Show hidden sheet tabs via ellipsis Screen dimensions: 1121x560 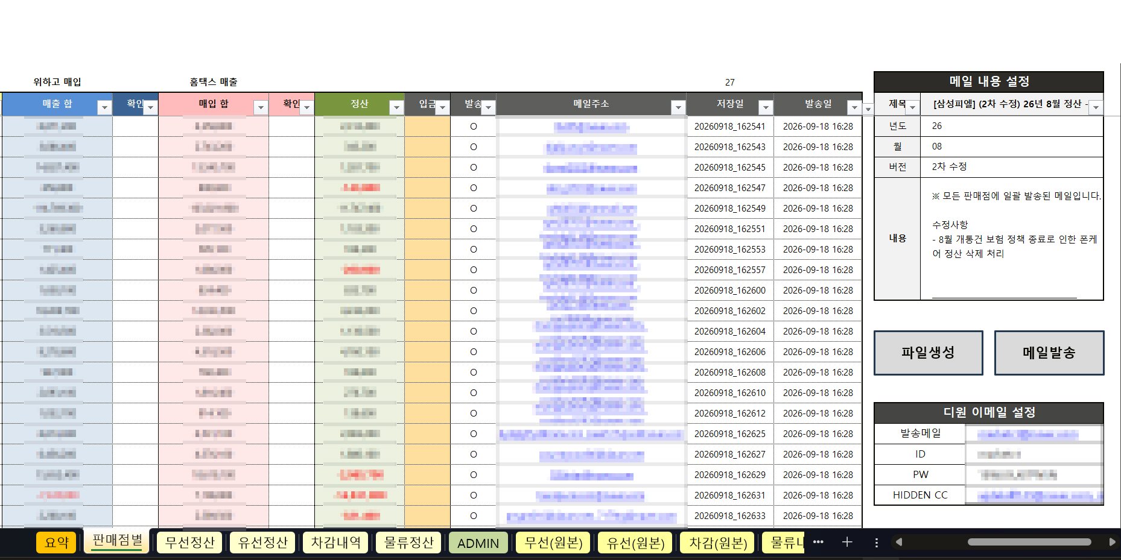tap(818, 542)
